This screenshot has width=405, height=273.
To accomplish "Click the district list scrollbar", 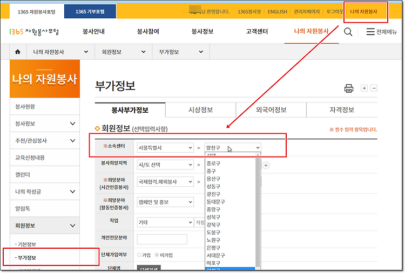I will tap(258, 211).
